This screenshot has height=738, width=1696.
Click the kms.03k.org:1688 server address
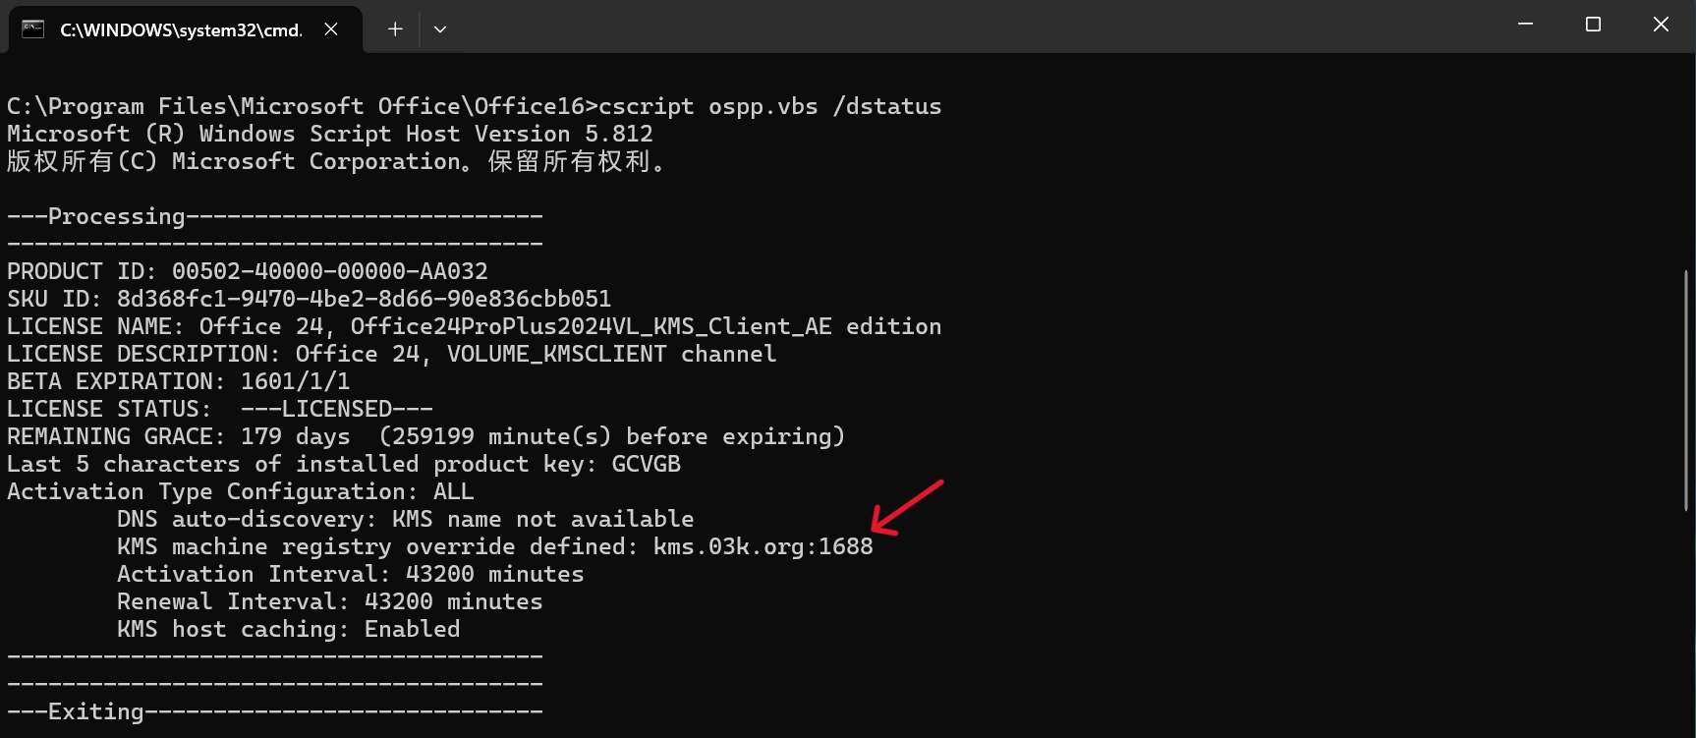point(763,546)
